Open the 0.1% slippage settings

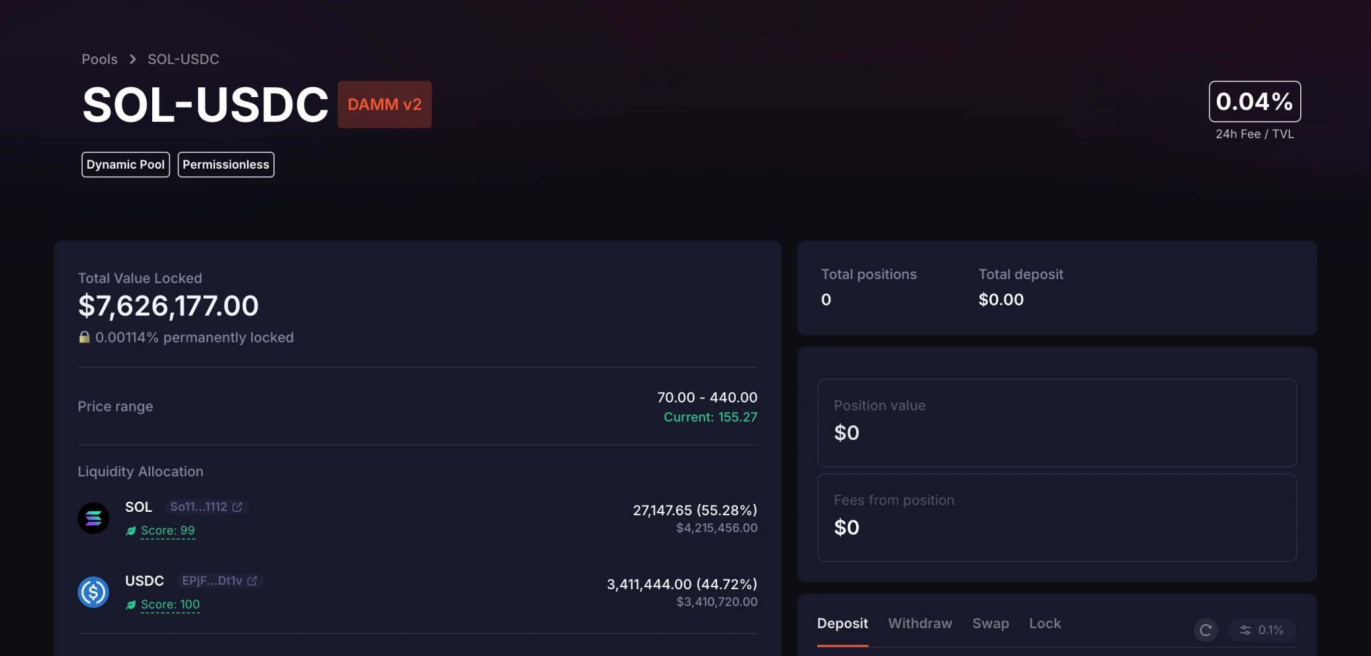coord(1262,630)
